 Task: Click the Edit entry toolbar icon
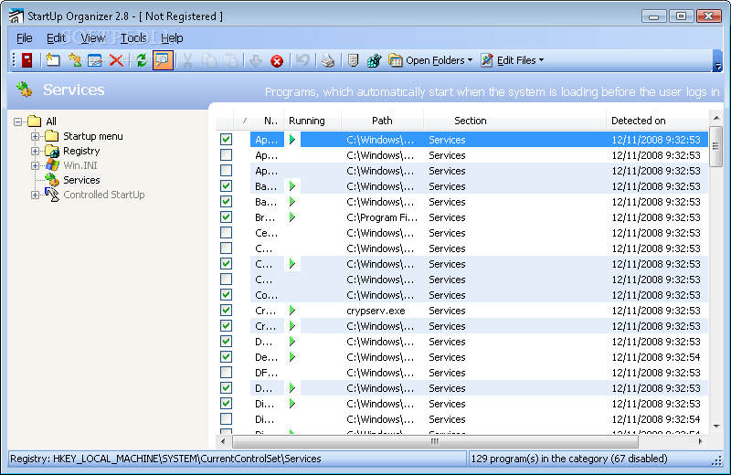(95, 60)
